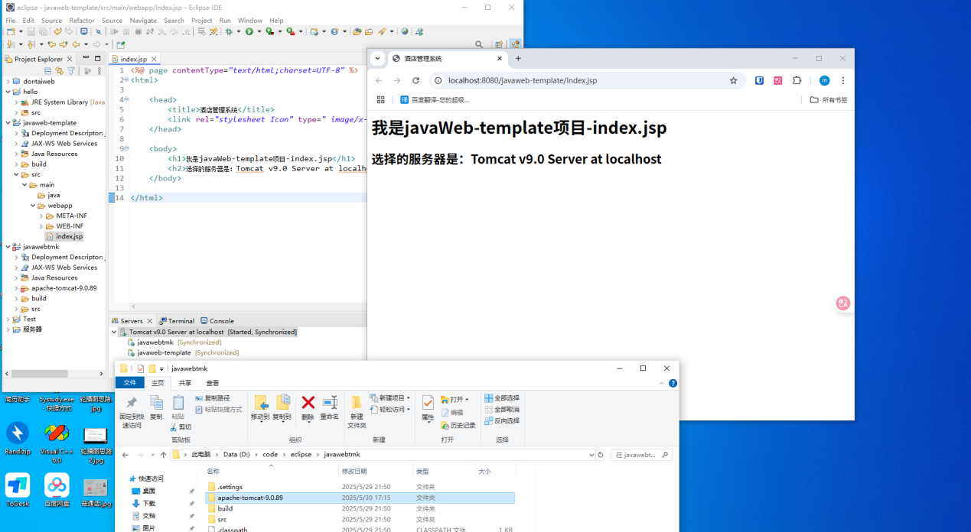
Task: Open the 百度翻译 bookmark in Chrome
Action: pos(435,100)
